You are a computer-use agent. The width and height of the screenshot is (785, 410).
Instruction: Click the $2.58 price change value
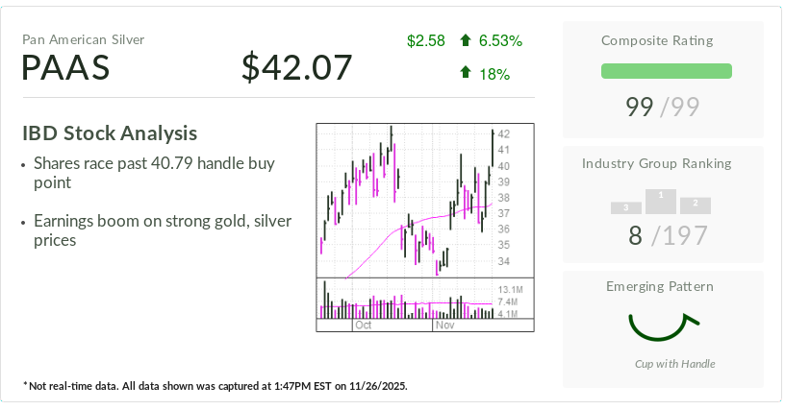tap(425, 40)
